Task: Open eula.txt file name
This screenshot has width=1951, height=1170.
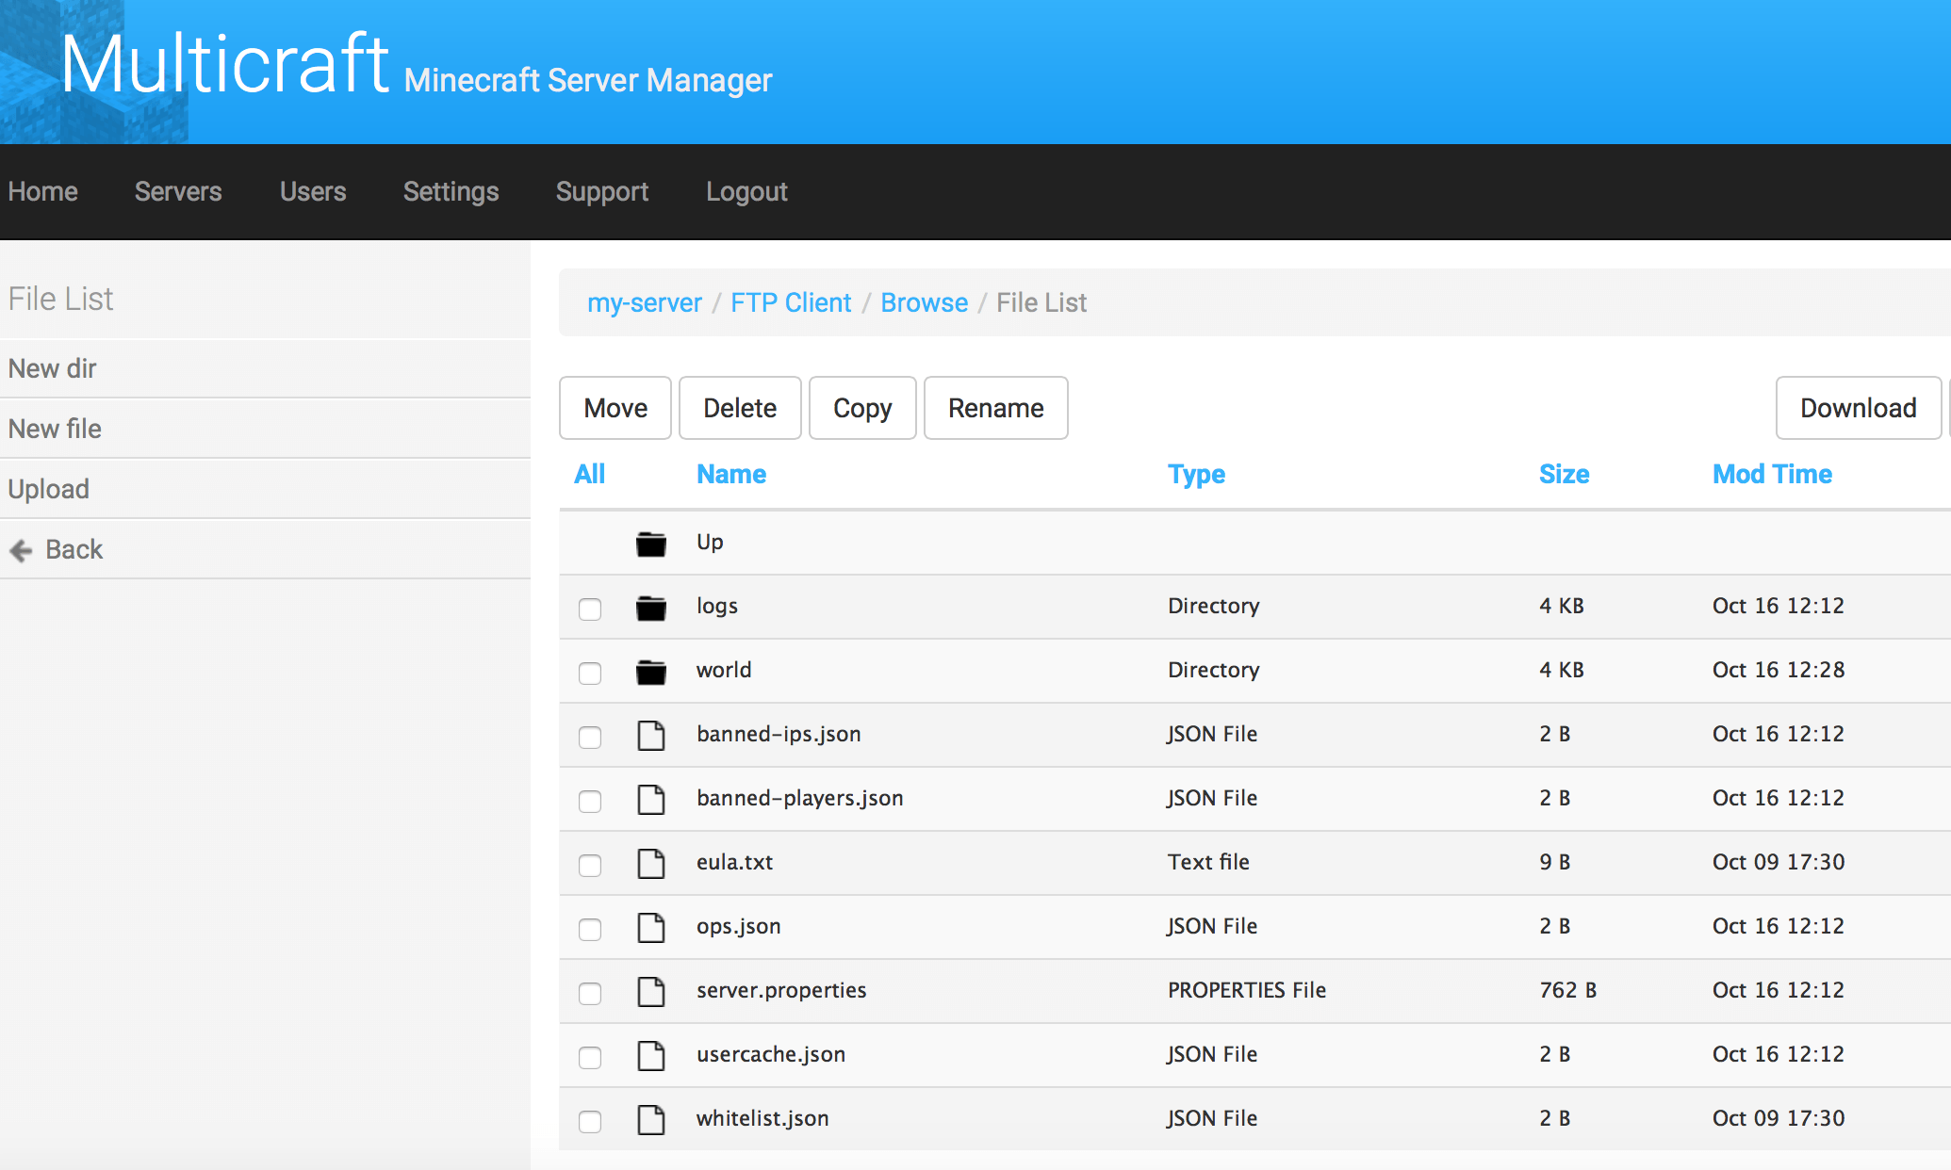Action: [734, 862]
